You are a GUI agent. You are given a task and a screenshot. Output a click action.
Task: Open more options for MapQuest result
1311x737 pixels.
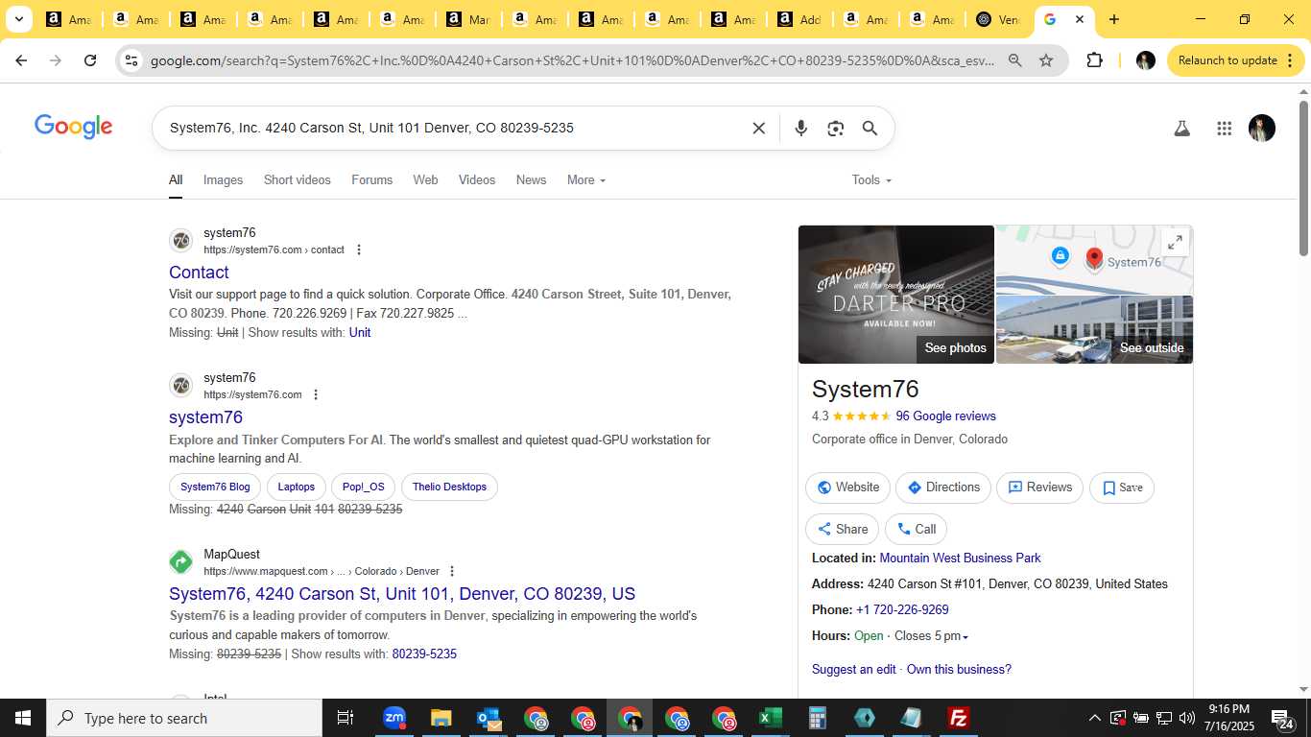coord(452,571)
